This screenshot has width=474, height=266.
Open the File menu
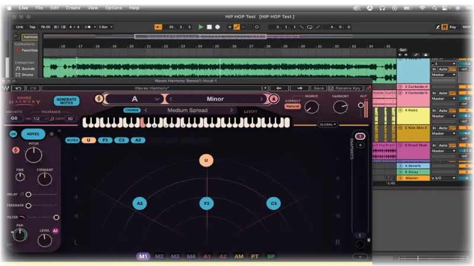tap(39, 8)
